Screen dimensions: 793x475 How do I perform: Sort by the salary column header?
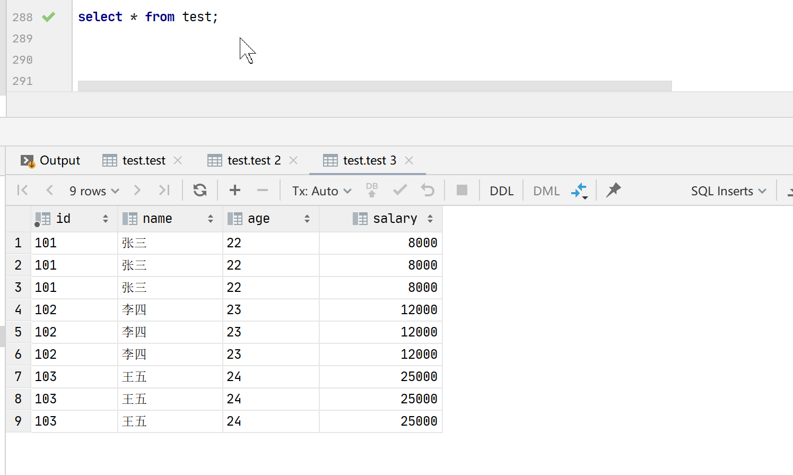[395, 219]
